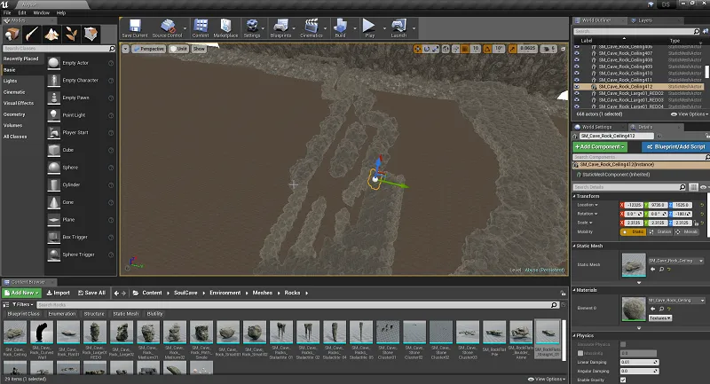This screenshot has width=710, height=384.
Task: Click the Static Mesh thumbnail in Details
Action: (x=634, y=264)
